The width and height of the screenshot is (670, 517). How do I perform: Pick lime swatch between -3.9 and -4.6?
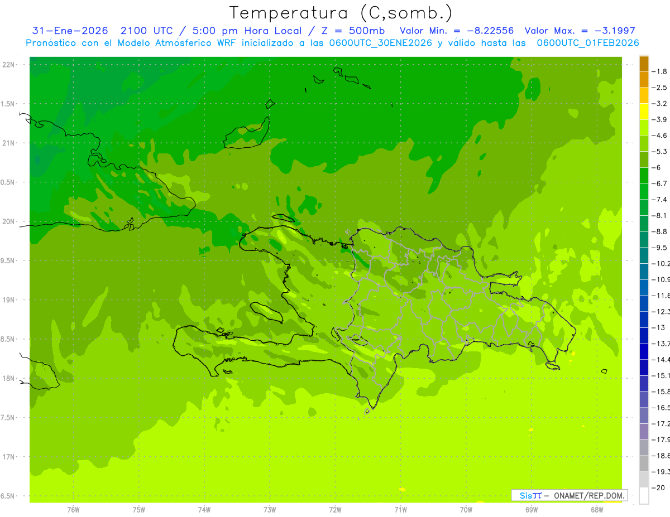[644, 127]
